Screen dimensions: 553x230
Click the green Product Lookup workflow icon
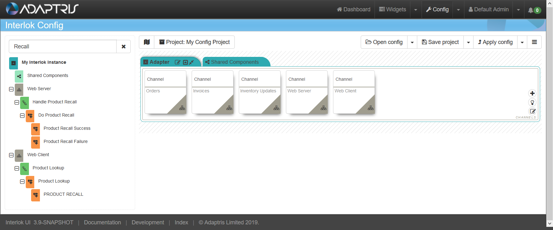coord(25,169)
